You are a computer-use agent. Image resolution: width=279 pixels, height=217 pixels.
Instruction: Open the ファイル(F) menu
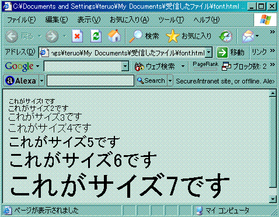(22, 20)
